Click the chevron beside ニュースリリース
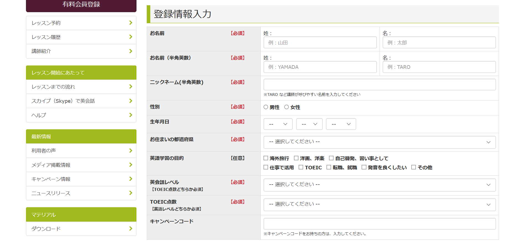Screen dimensions: 515x247 click(131, 193)
